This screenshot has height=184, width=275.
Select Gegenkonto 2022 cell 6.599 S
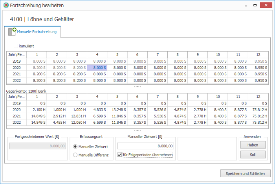pyautogui.click(x=97, y=123)
